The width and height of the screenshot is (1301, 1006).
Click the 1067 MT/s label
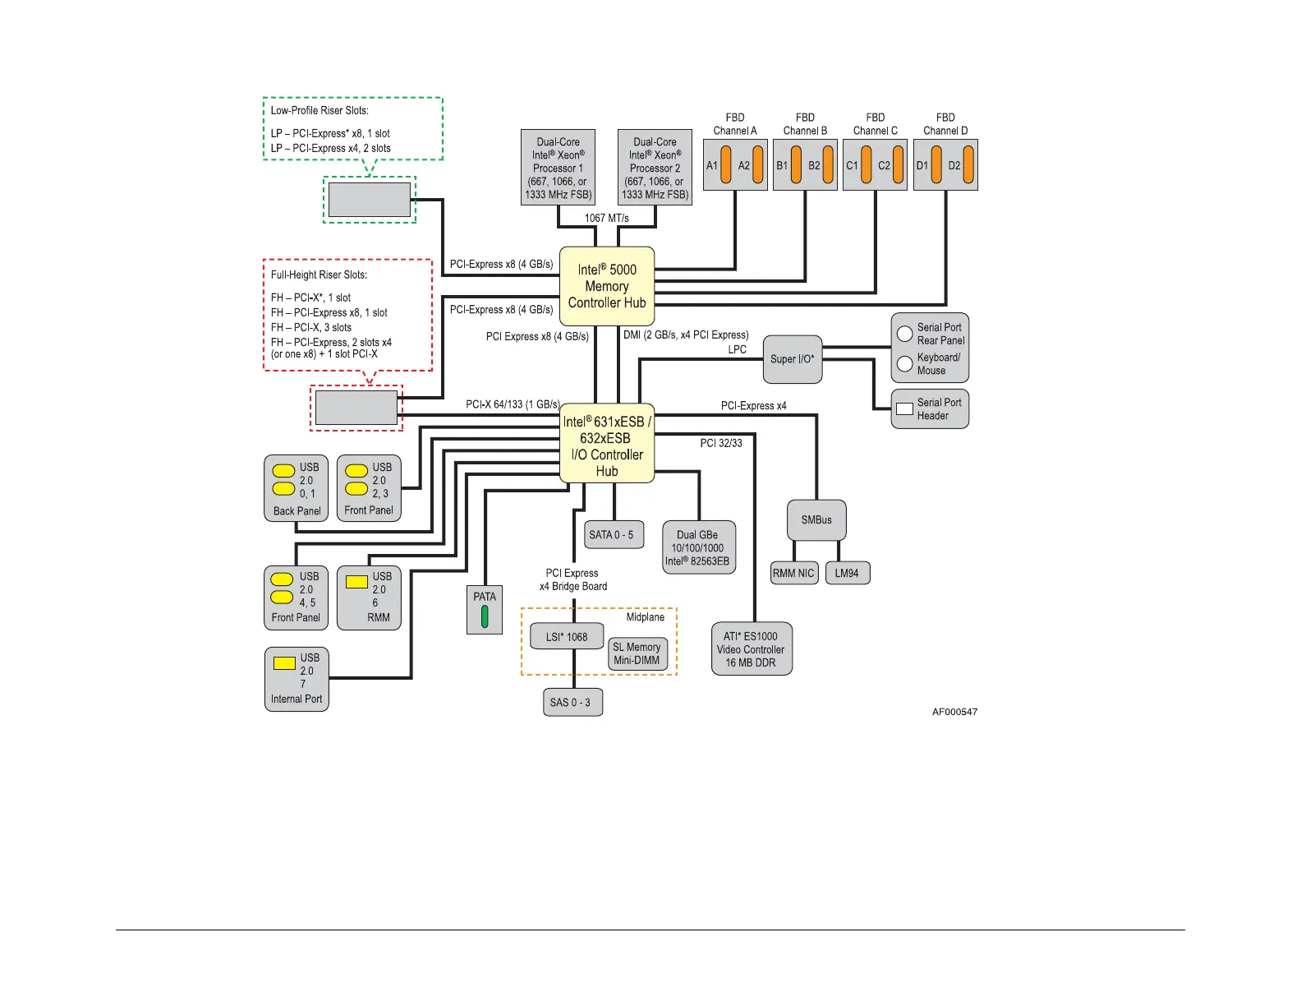click(607, 218)
